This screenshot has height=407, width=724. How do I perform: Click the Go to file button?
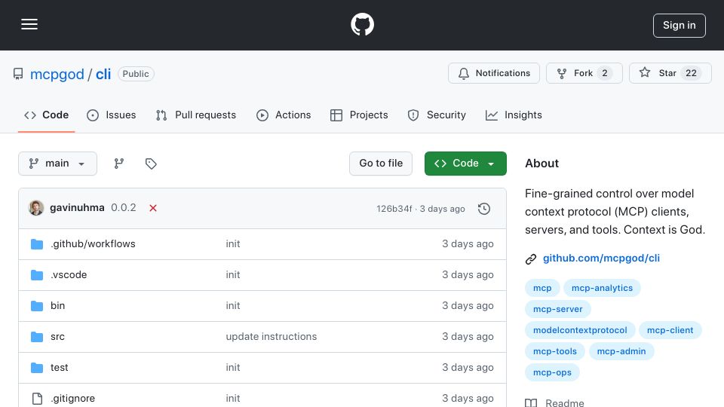381,164
